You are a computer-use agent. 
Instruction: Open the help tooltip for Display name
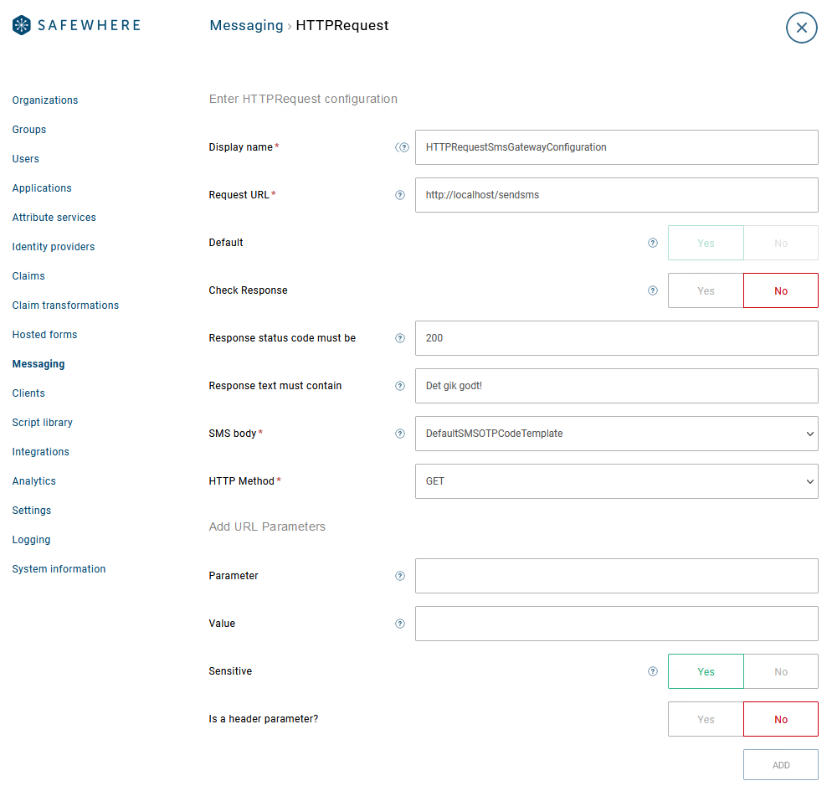[403, 146]
